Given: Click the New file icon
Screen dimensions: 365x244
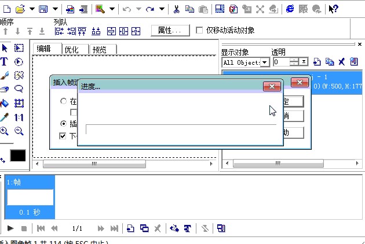Looking at the screenshot, I should click(x=7, y=9).
